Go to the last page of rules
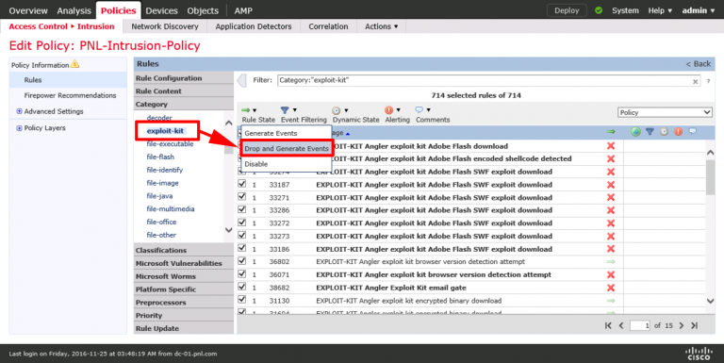Image resolution: width=724 pixels, height=363 pixels. (694, 325)
